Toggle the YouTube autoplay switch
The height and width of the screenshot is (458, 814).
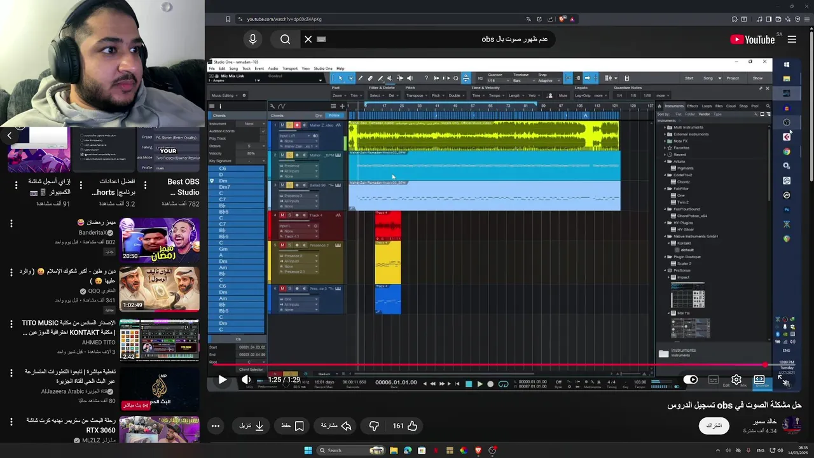(x=691, y=380)
